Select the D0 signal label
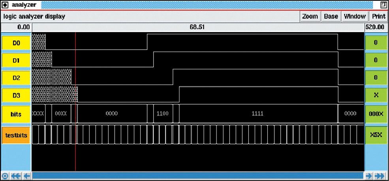 (x=16, y=43)
